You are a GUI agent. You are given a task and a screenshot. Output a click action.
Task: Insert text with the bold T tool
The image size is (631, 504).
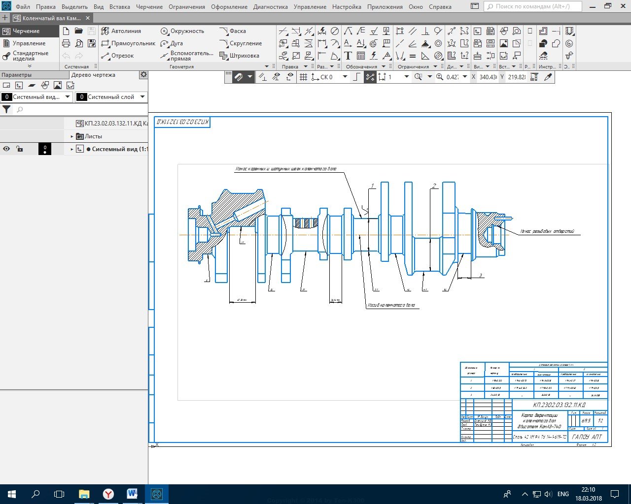(x=348, y=56)
